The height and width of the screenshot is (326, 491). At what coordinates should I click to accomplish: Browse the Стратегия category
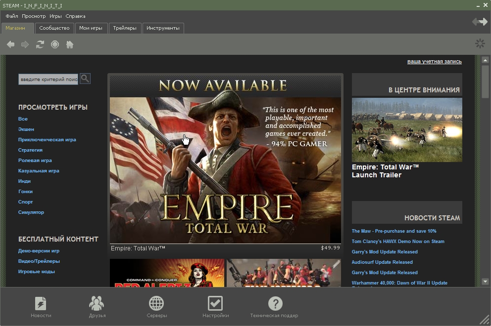click(x=30, y=150)
